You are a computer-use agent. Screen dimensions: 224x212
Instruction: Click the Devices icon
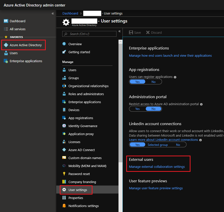point(64,110)
